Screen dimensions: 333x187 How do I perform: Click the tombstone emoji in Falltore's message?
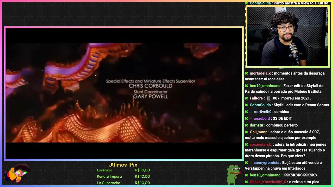pos(269,98)
